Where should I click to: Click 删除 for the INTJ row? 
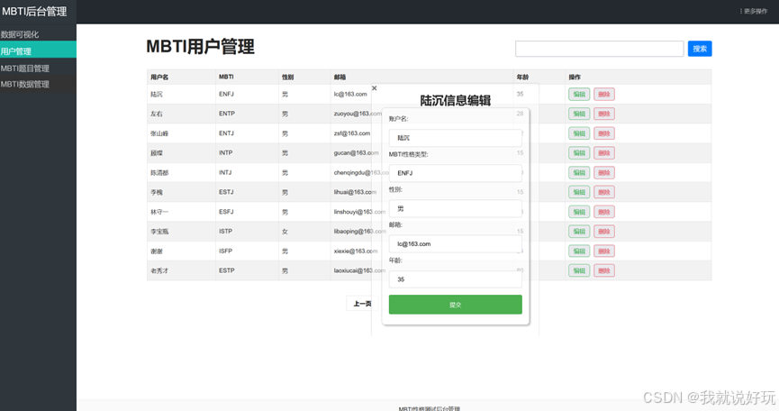[x=604, y=172]
